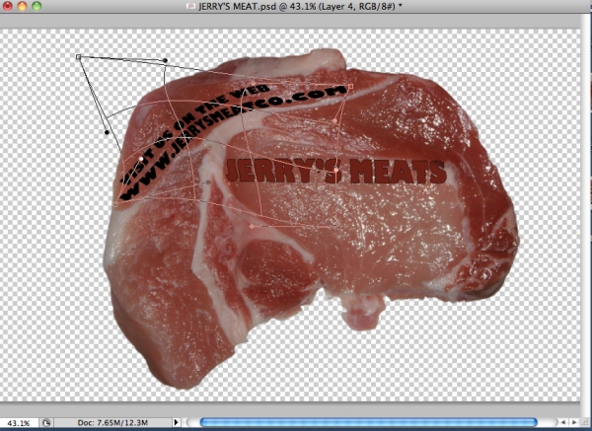
Task: Click the 43.1% zoom level field
Action: (x=19, y=423)
